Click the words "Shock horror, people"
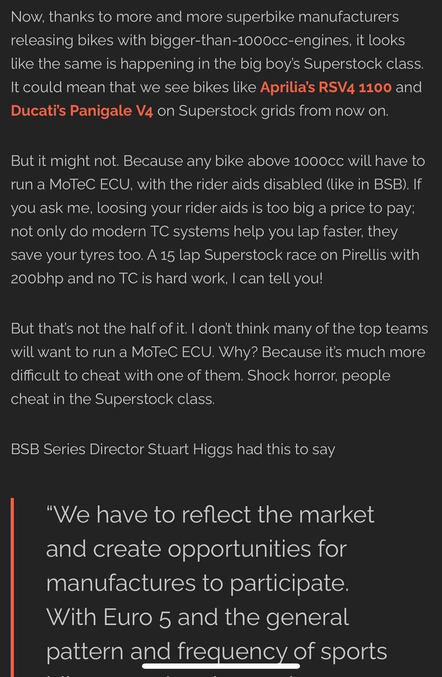 pos(318,376)
